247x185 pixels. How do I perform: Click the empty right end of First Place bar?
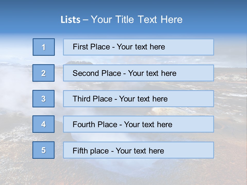click(x=196, y=47)
